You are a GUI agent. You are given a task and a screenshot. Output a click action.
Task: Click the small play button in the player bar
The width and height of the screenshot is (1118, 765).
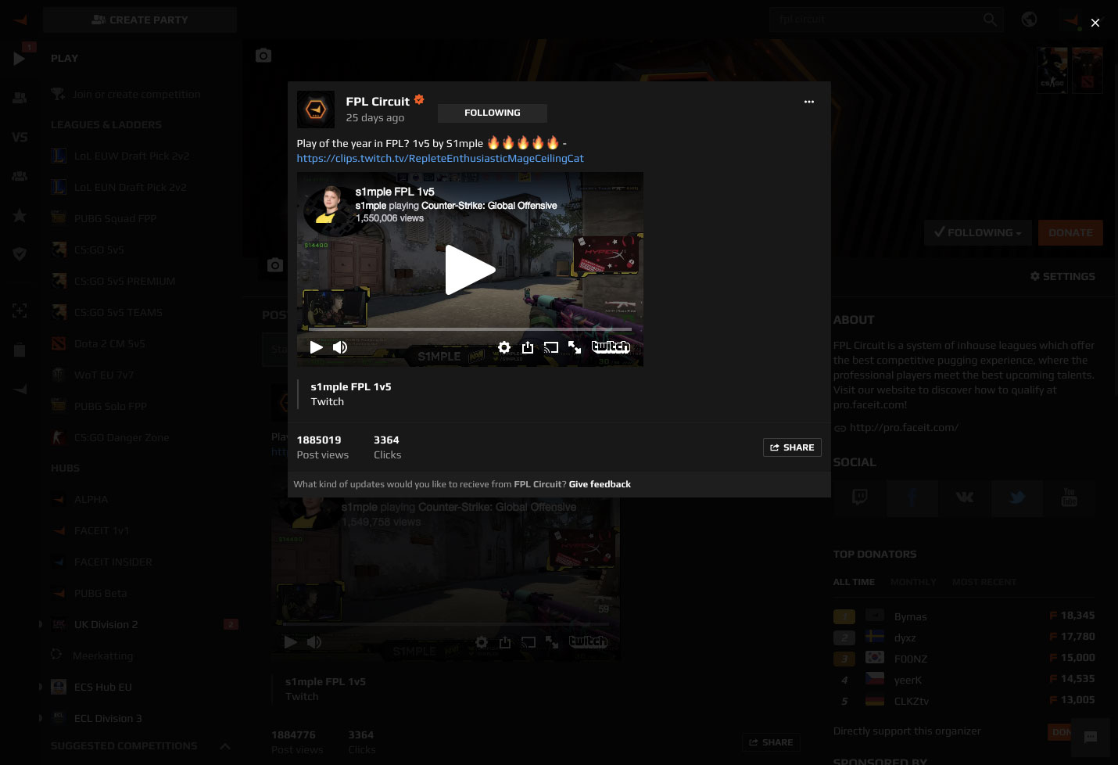(x=316, y=347)
